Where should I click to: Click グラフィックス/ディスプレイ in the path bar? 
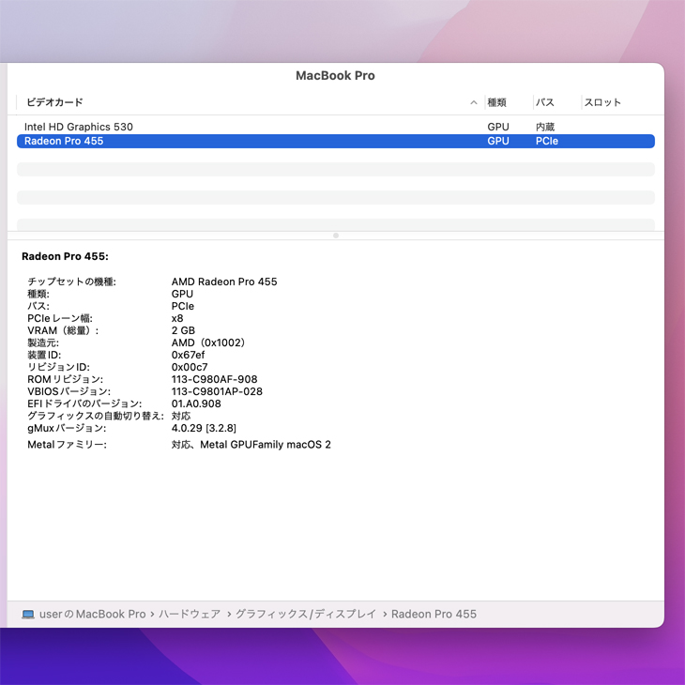pyautogui.click(x=305, y=615)
